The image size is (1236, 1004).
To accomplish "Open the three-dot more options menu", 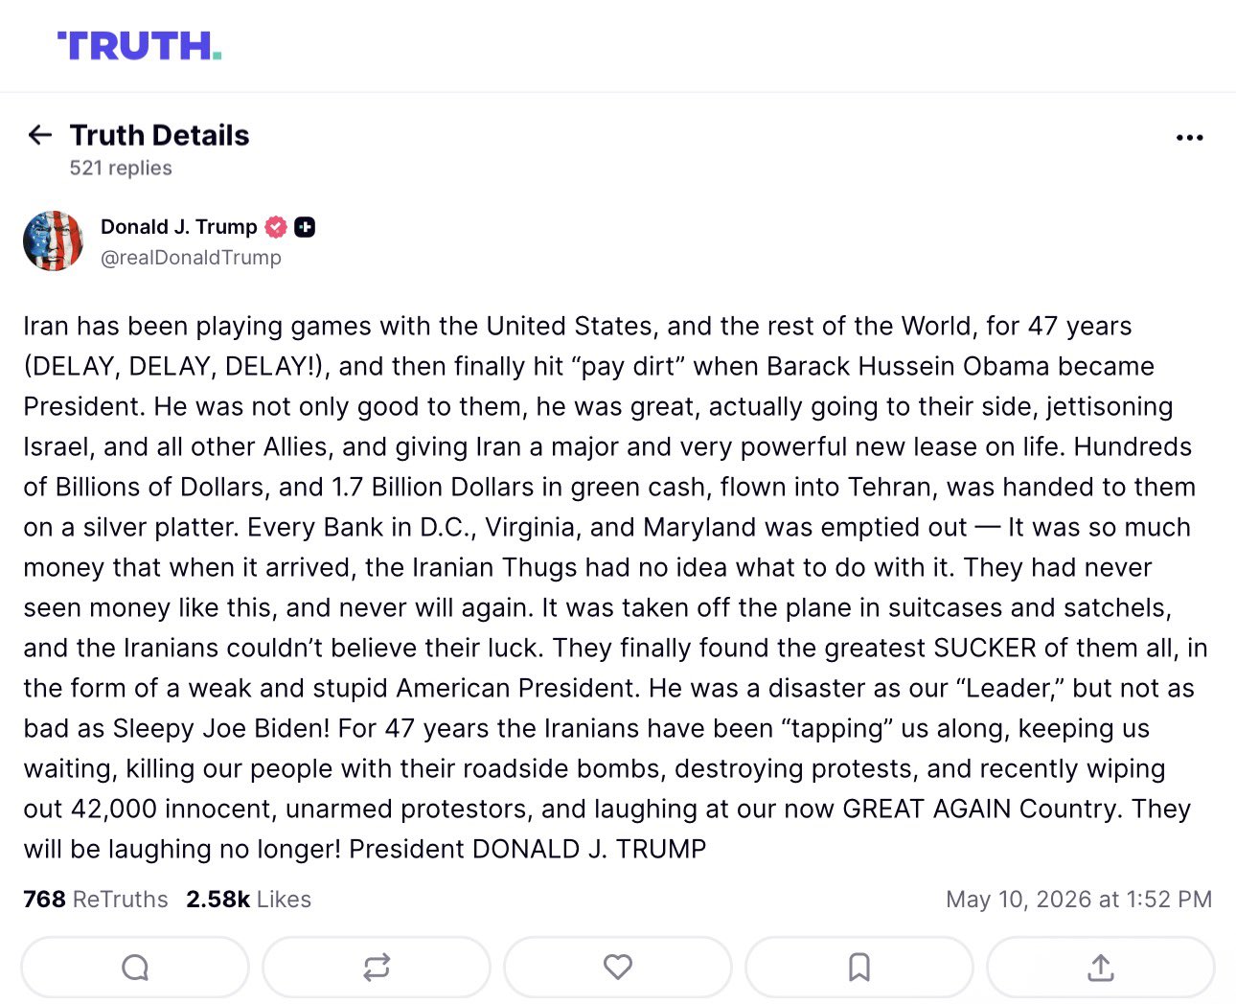I will (1189, 138).
